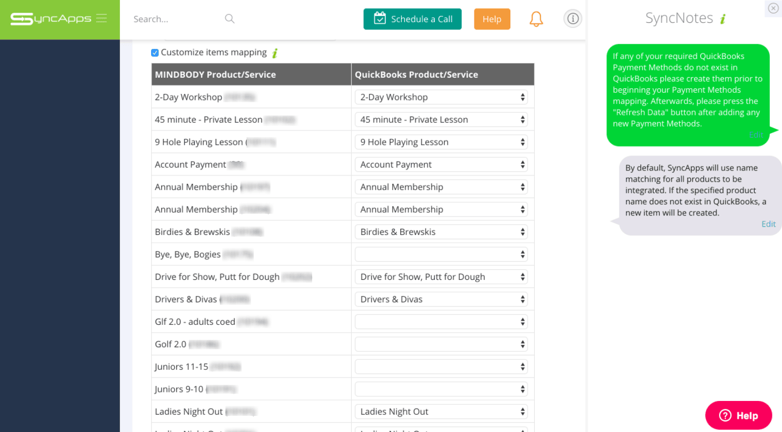The height and width of the screenshot is (432, 782).
Task: Open the 45 minute - Private Lesson dropdown
Action: pos(442,119)
